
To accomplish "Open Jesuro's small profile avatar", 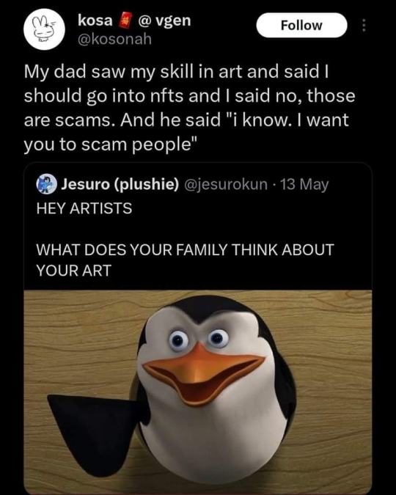I will [46, 184].
